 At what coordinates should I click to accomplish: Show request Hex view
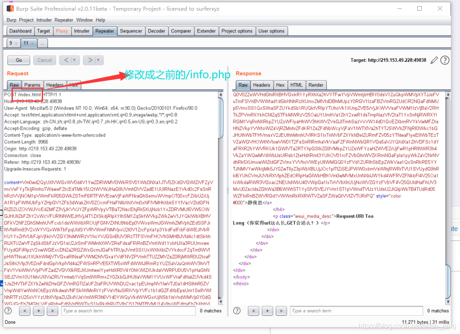[74, 85]
